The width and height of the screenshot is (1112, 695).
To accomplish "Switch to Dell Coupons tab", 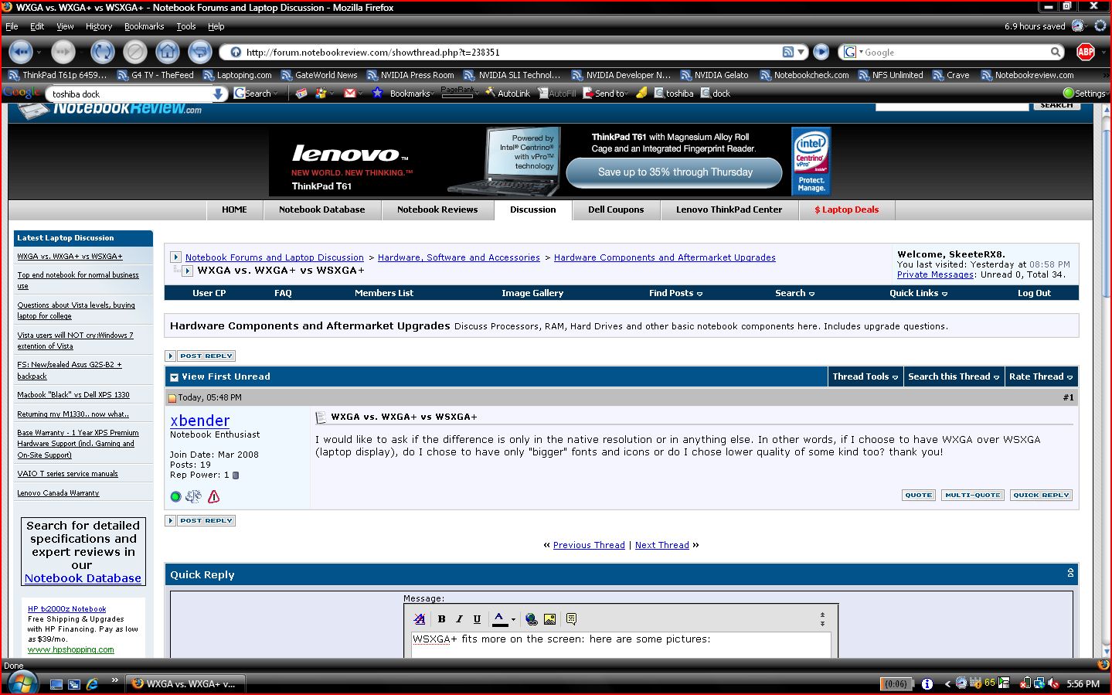I will [616, 210].
